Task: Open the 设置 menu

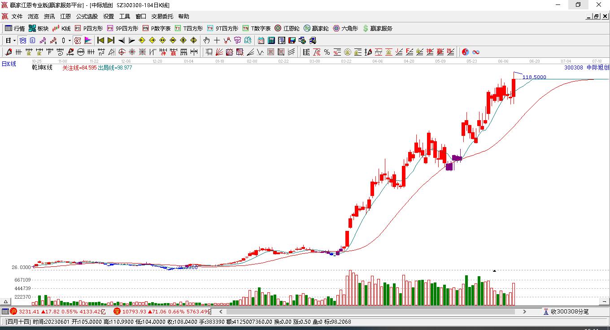Action: tap(109, 17)
